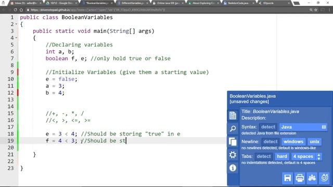Click the sharing people icon

click(312, 178)
